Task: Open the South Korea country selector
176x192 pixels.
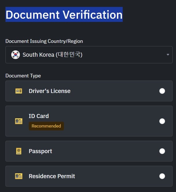Action: point(89,55)
